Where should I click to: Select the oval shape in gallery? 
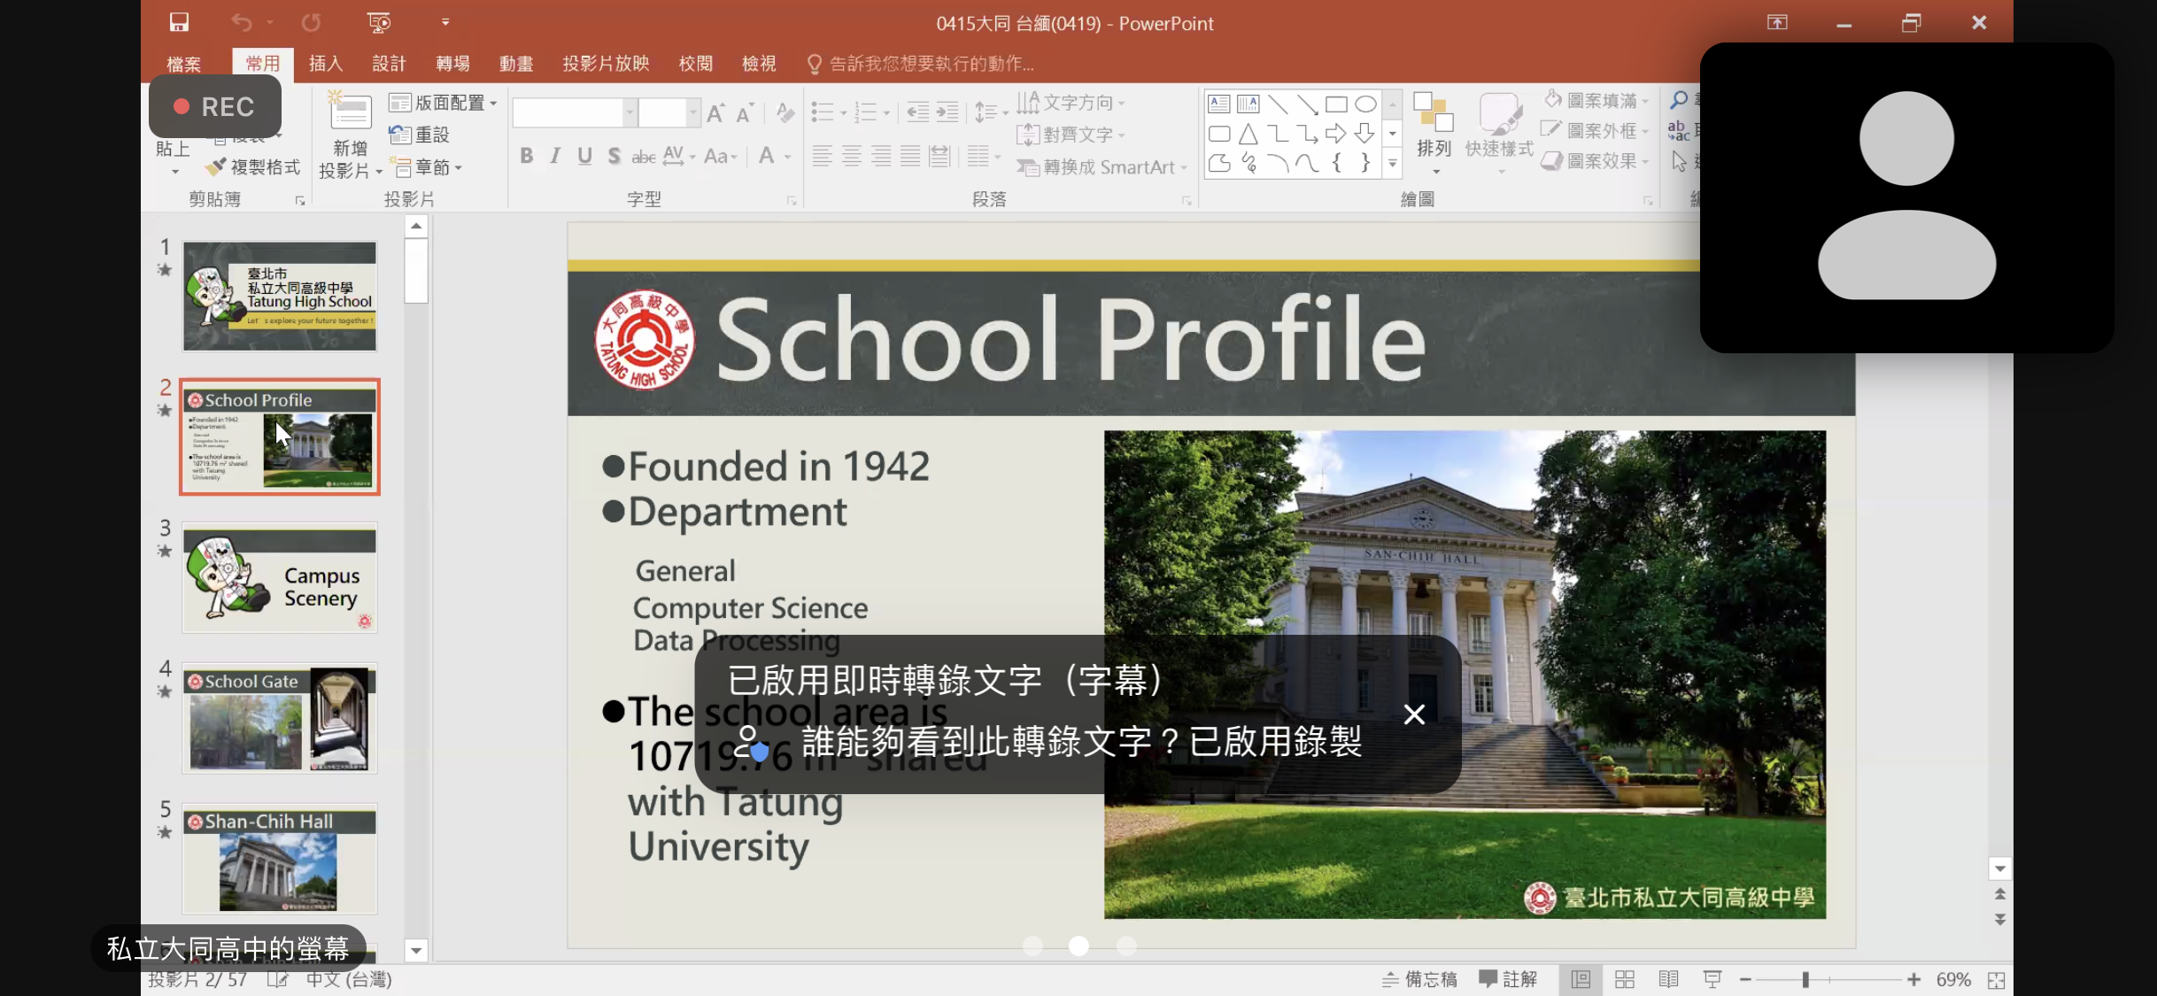point(1365,104)
